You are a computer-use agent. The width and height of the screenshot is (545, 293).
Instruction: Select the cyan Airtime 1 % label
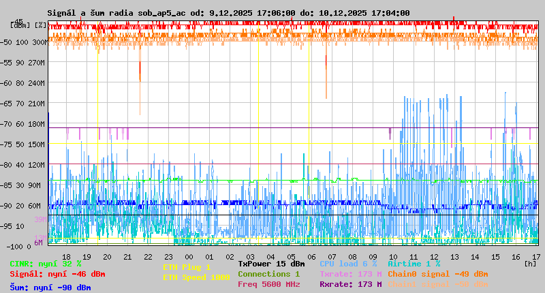(414, 264)
